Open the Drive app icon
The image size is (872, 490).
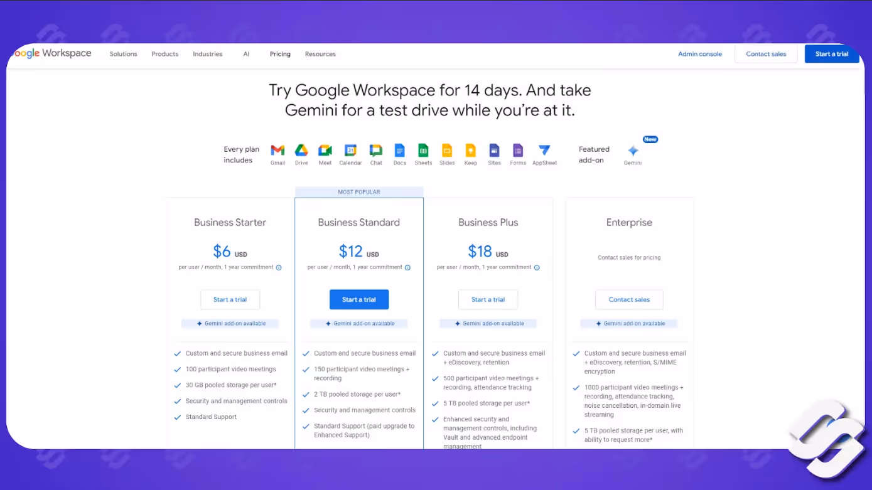pyautogui.click(x=301, y=151)
